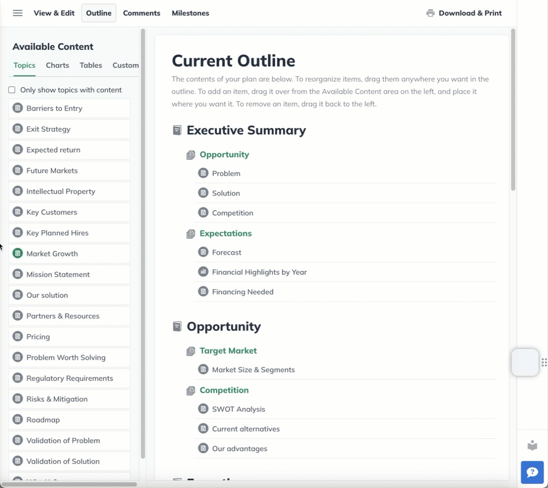The width and height of the screenshot is (548, 488).
Task: Switch to the Charts tab
Action: click(57, 65)
